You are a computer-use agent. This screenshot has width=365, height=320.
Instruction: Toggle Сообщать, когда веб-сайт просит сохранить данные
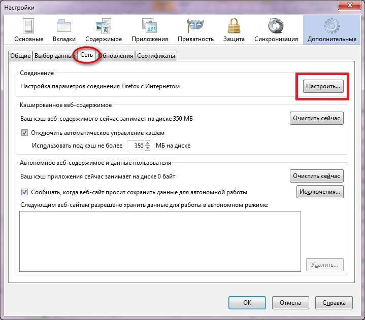click(24, 192)
